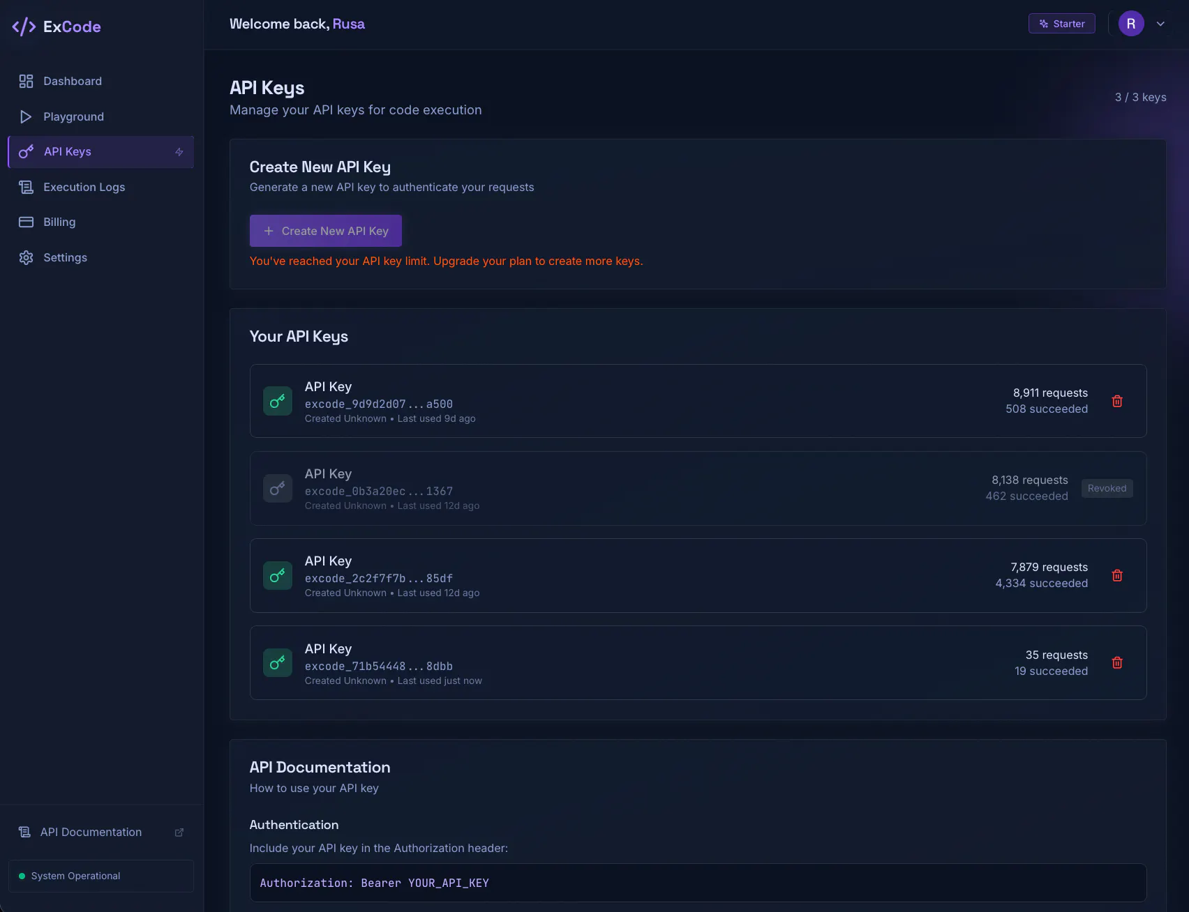The width and height of the screenshot is (1189, 912).
Task: Open Execution Logs from the sidebar
Action: 101,187
